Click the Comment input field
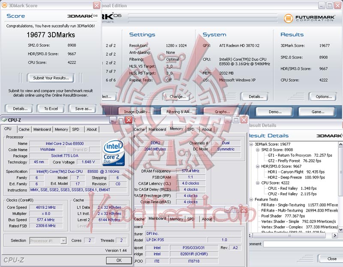Screen dimensions: 343x267 303,244
